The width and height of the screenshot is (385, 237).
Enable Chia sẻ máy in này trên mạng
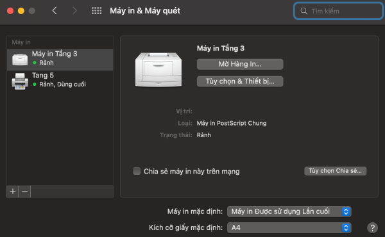(x=137, y=171)
